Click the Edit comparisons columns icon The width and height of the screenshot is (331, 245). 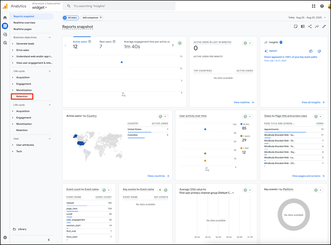tap(302, 26)
